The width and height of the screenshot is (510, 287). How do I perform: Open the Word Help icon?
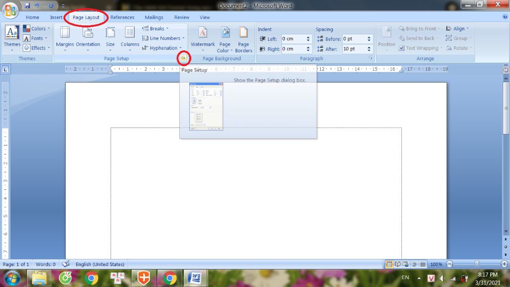click(505, 17)
